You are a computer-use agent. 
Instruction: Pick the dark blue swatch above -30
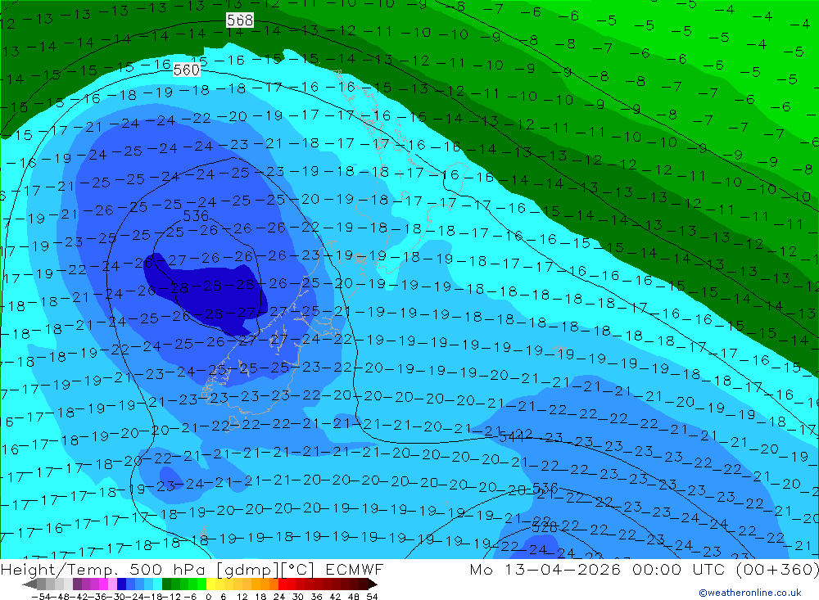click(x=122, y=584)
